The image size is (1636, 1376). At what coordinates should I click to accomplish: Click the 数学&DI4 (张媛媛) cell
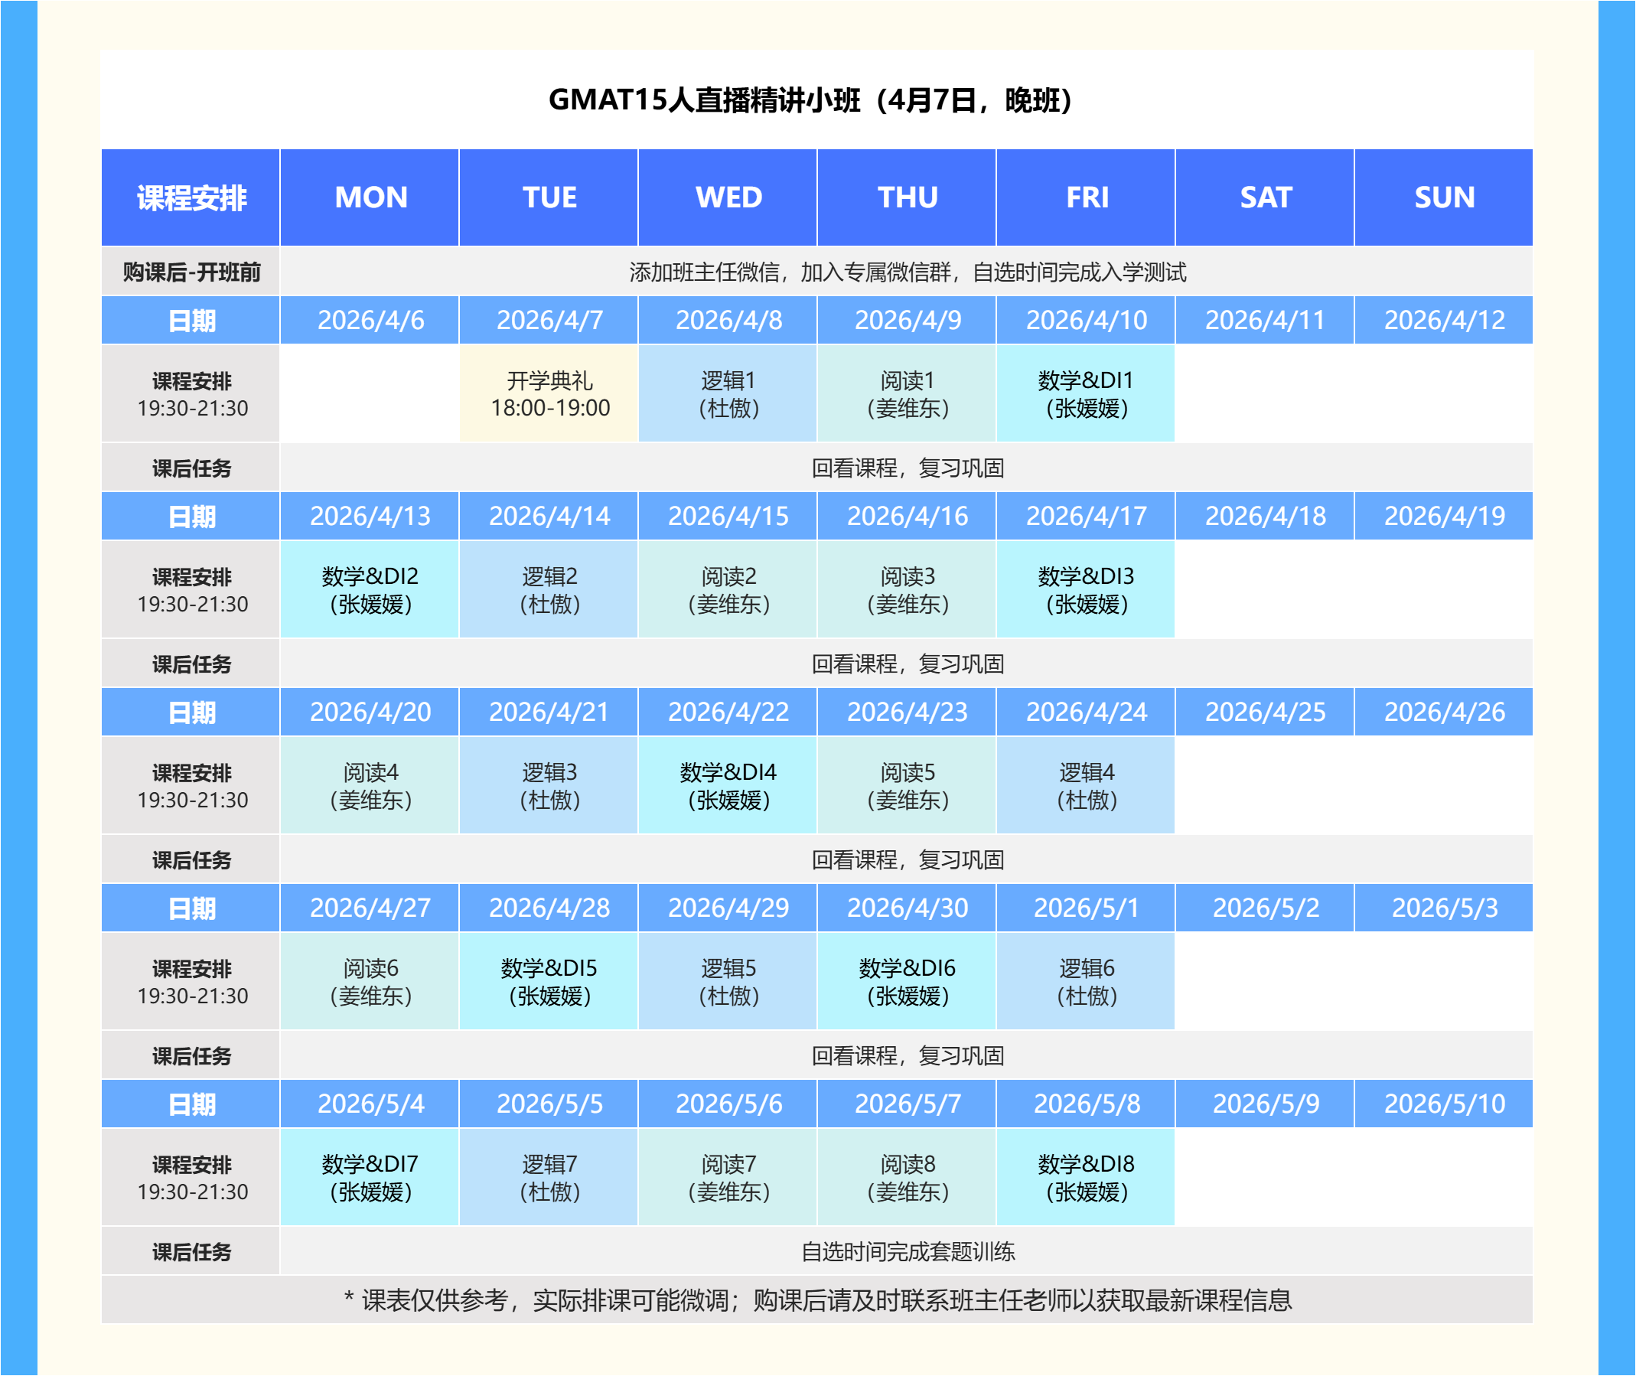click(x=728, y=785)
